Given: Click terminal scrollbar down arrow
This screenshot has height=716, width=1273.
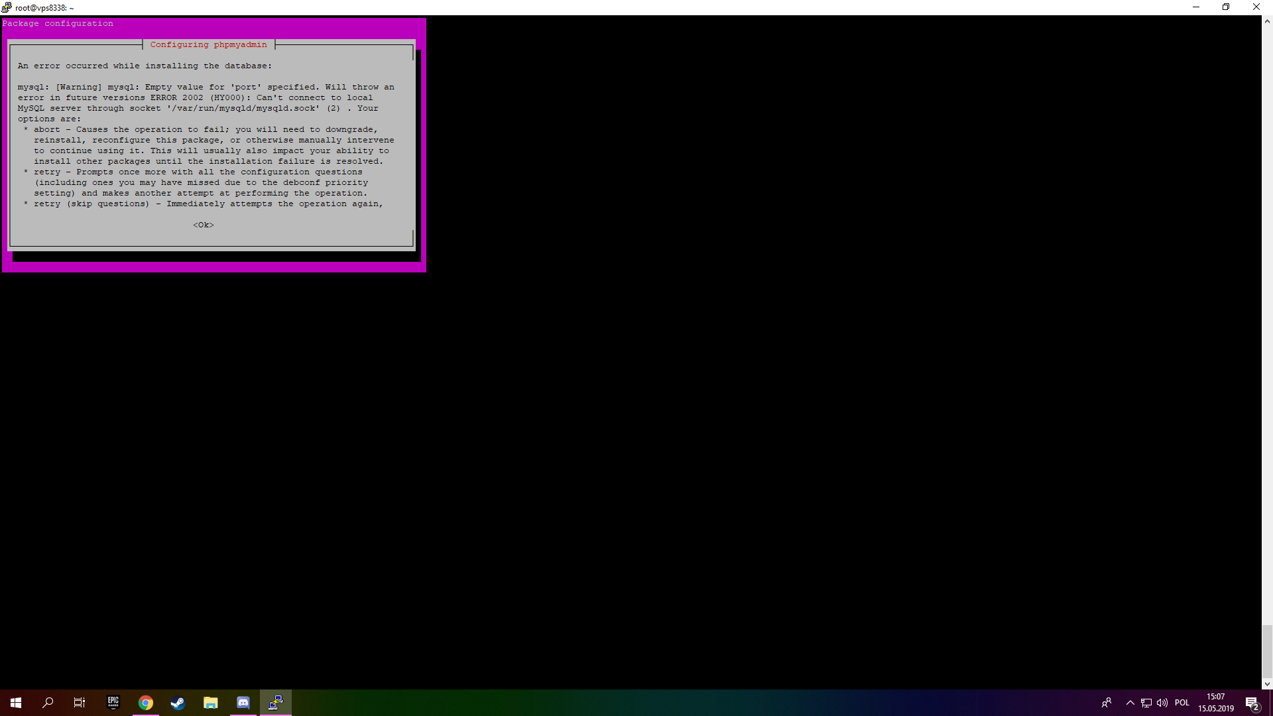Looking at the screenshot, I should (1267, 684).
